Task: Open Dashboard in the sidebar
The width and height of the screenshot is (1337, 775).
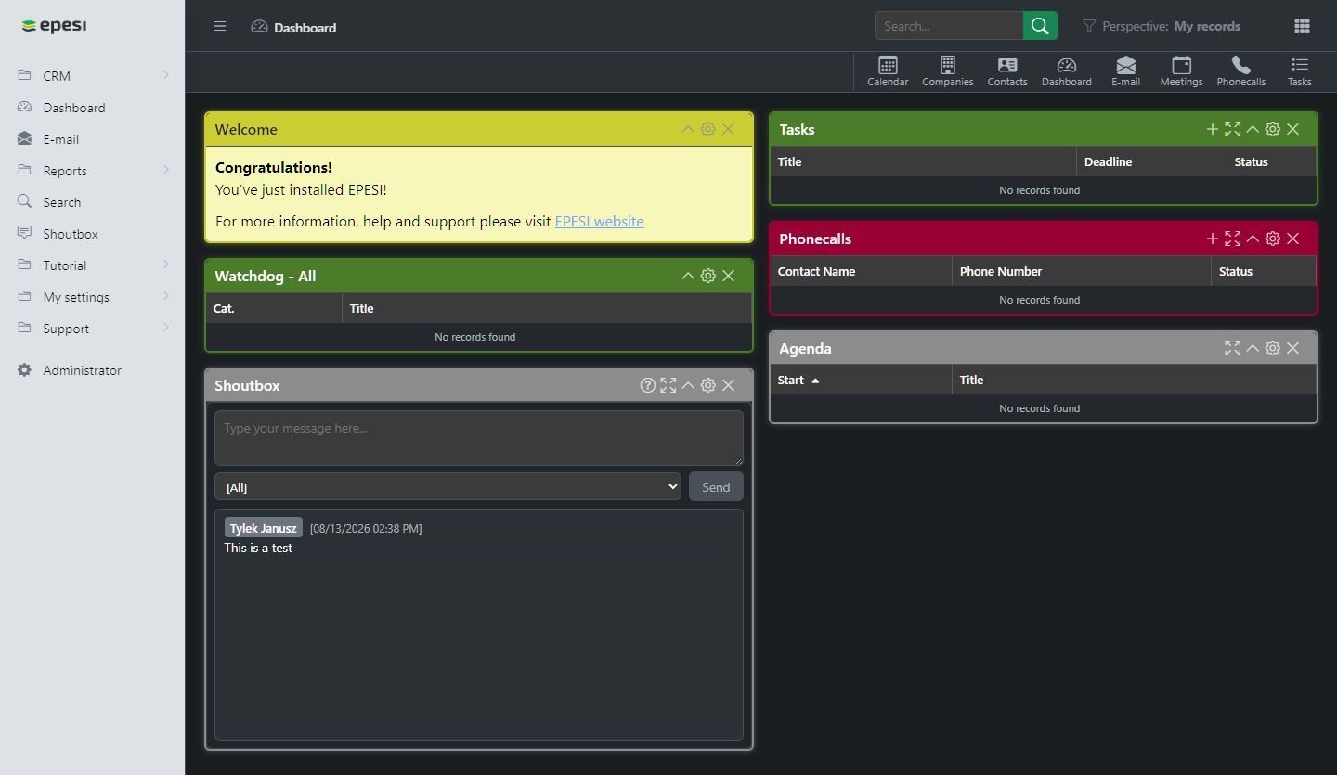Action: tap(93, 108)
